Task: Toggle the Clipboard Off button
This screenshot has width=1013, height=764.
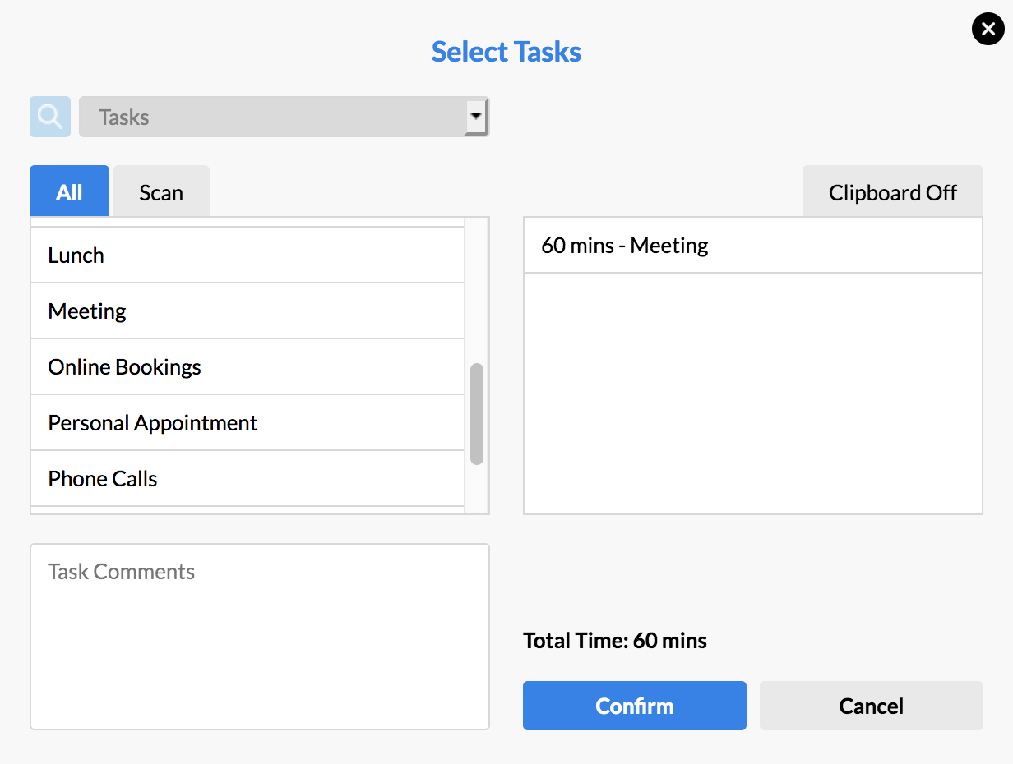Action: 893,191
